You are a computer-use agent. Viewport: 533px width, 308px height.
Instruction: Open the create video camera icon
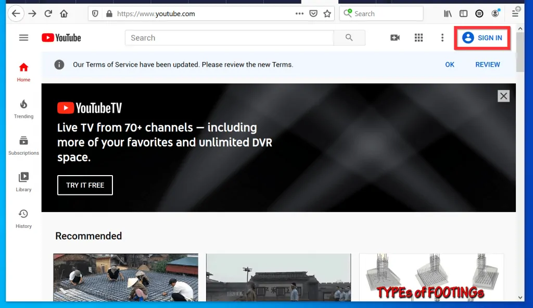[395, 38]
